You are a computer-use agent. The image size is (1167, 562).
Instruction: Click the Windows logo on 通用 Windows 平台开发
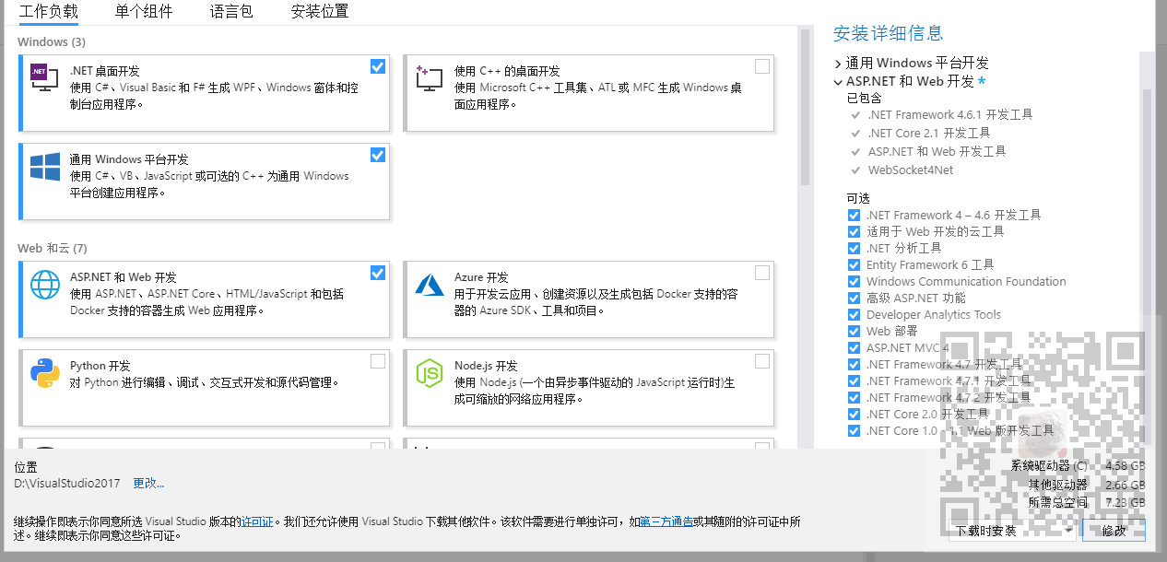point(44,167)
